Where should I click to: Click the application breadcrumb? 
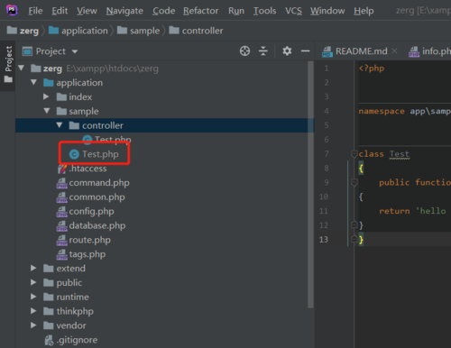click(x=78, y=31)
